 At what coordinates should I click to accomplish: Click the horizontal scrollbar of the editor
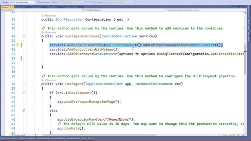99,135
